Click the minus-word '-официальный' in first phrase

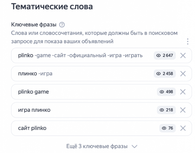(87, 55)
